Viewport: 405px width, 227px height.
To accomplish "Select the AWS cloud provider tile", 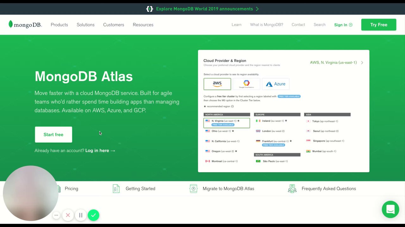I will coord(217,84).
